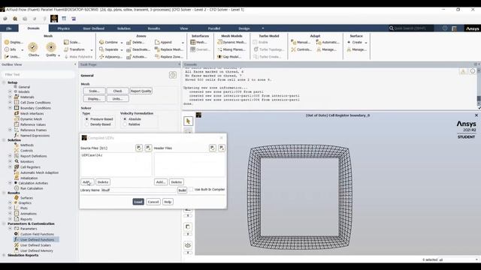Viewport: 481px width, 270px height.
Task: Open adaption Controls in the ribbon
Action: [x=301, y=49]
